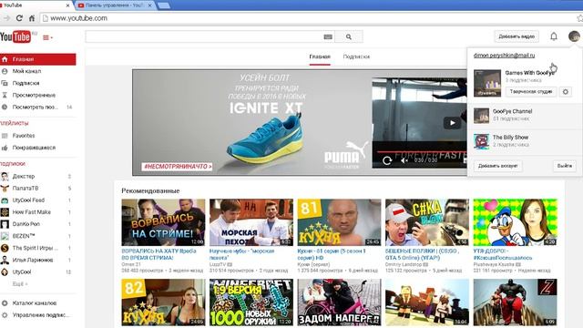Click Добавить аккаунт button
583x328 pixels.
pyautogui.click(x=497, y=166)
